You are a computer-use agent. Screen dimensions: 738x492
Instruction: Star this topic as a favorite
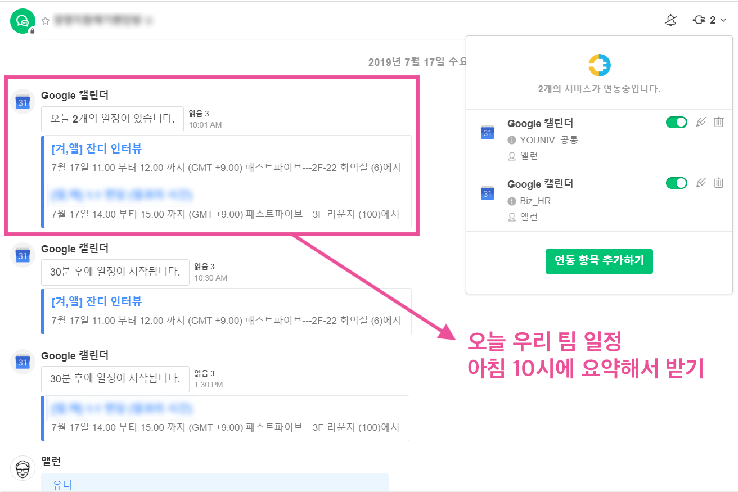pos(46,21)
